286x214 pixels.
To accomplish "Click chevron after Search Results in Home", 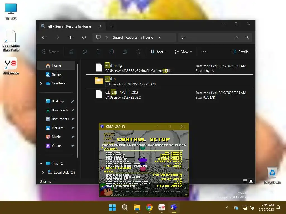I will coord(159,37).
